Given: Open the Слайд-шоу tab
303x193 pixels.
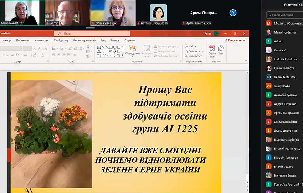Looking at the screenshot, I should (x=61, y=40).
